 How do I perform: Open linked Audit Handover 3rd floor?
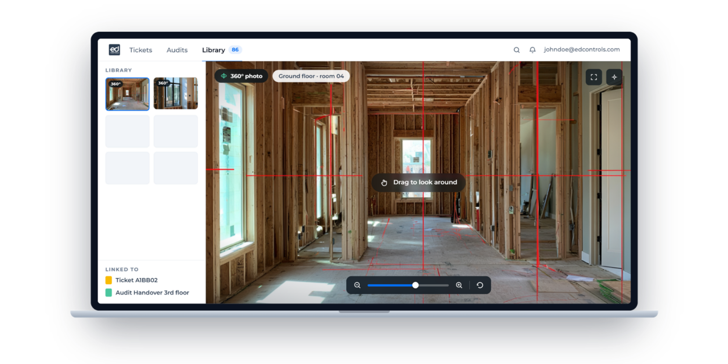[x=152, y=293]
